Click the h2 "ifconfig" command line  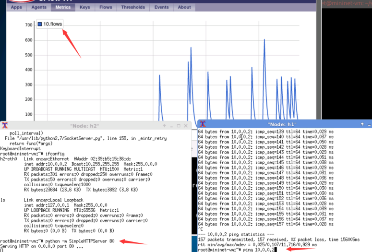[x=32, y=154]
